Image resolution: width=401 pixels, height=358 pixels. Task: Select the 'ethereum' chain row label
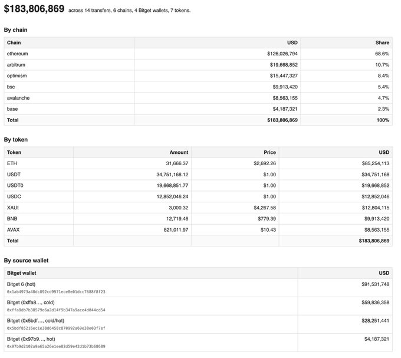pos(17,54)
